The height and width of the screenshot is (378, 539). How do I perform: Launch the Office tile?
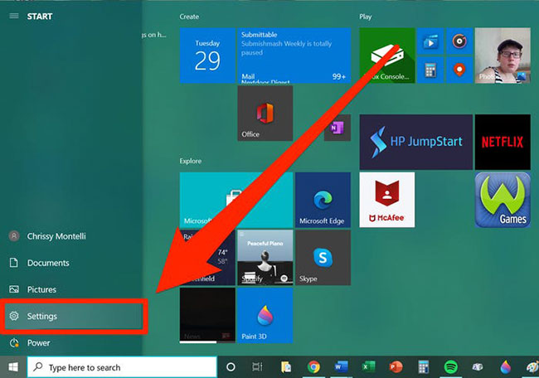tap(265, 113)
